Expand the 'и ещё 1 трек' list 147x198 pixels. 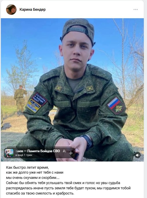tap(24, 155)
